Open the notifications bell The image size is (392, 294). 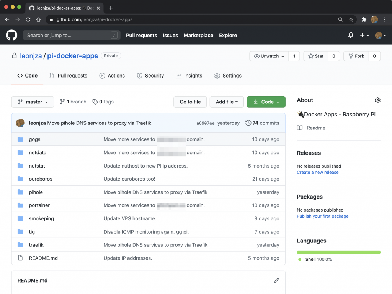point(351,35)
